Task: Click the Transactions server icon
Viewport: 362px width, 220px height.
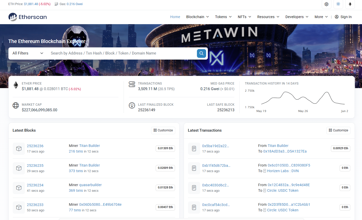Action: pyautogui.click(x=132, y=84)
